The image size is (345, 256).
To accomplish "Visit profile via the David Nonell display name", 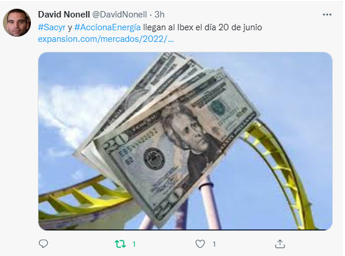I will coord(64,15).
